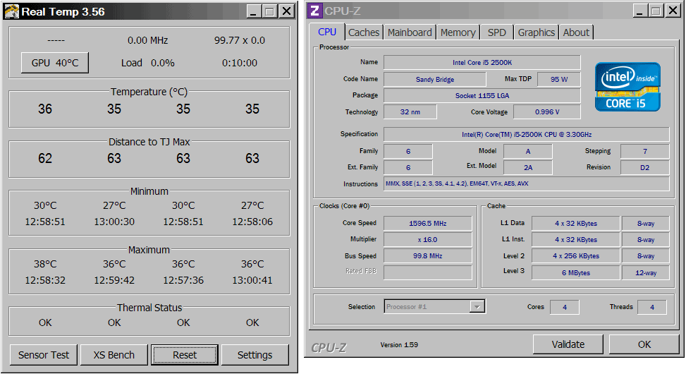Maximize the CPU-Z window
Image resolution: width=686 pixels, height=374 pixels.
[656, 11]
